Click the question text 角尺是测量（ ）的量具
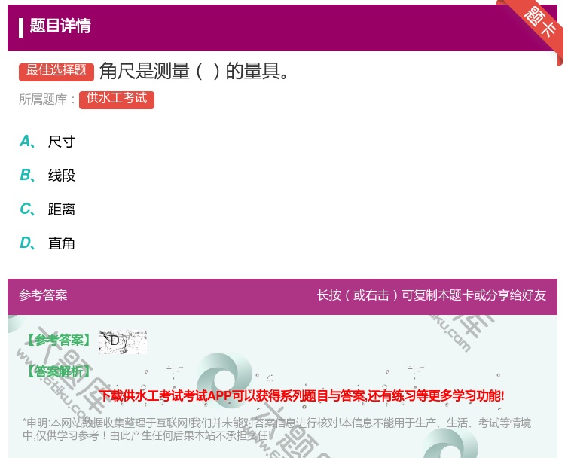 [194, 71]
